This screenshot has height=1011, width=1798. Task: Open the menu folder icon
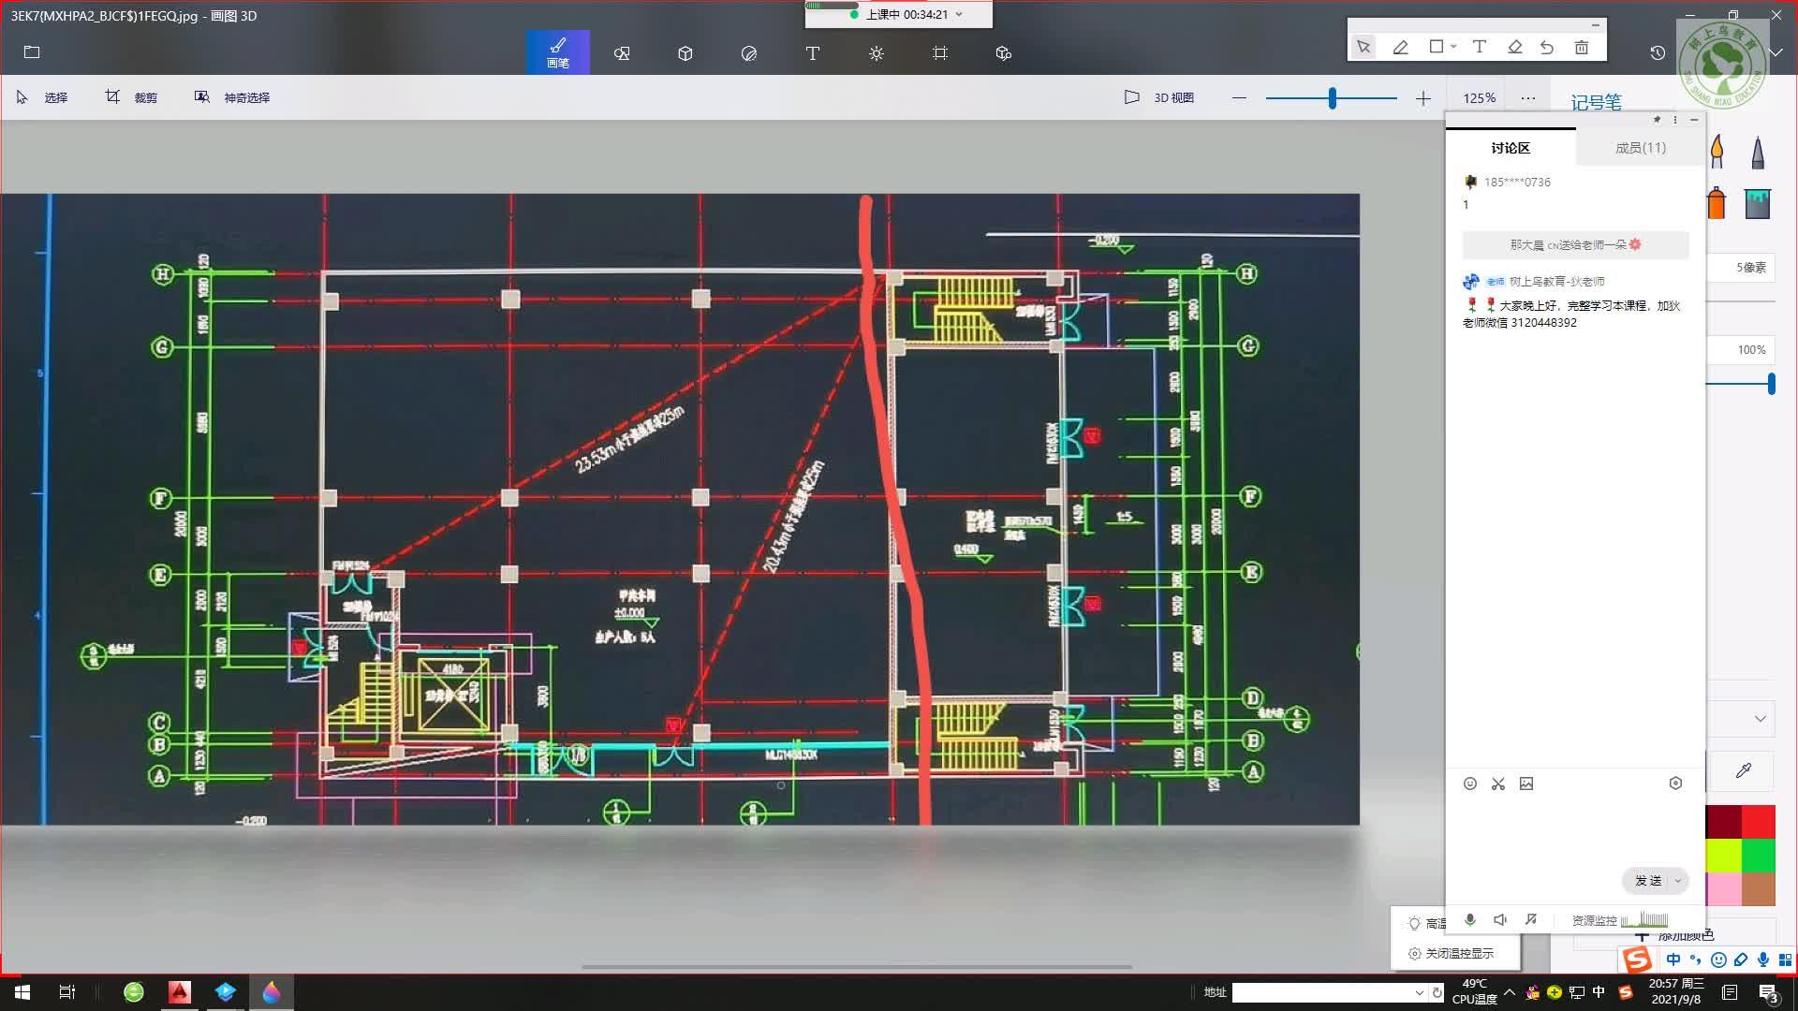click(x=32, y=52)
